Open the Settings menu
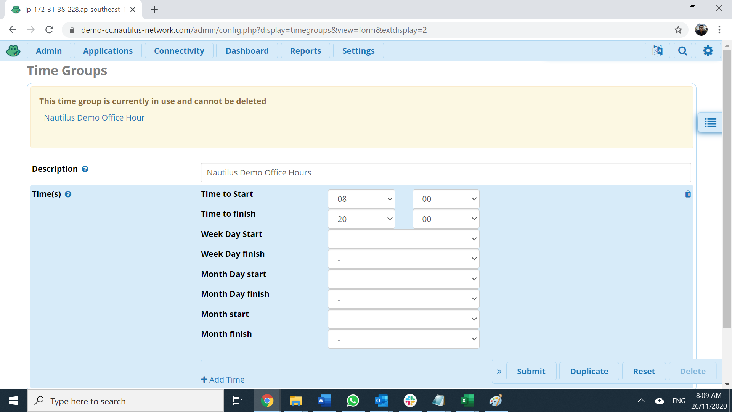 click(358, 51)
